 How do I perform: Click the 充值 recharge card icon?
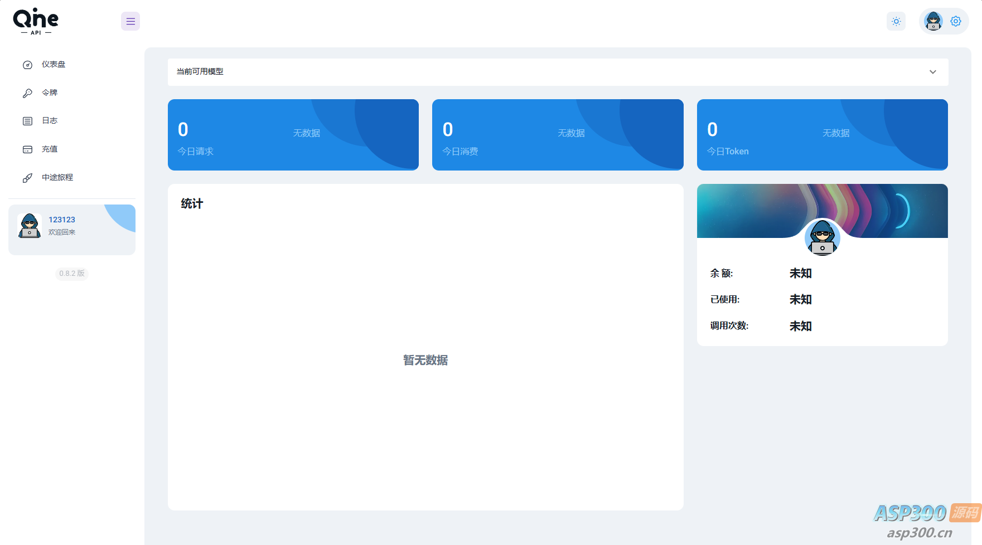[x=28, y=149]
